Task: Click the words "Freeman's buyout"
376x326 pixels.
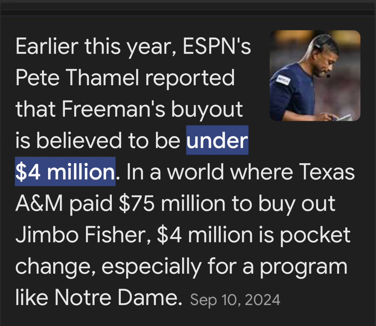Action: [152, 109]
